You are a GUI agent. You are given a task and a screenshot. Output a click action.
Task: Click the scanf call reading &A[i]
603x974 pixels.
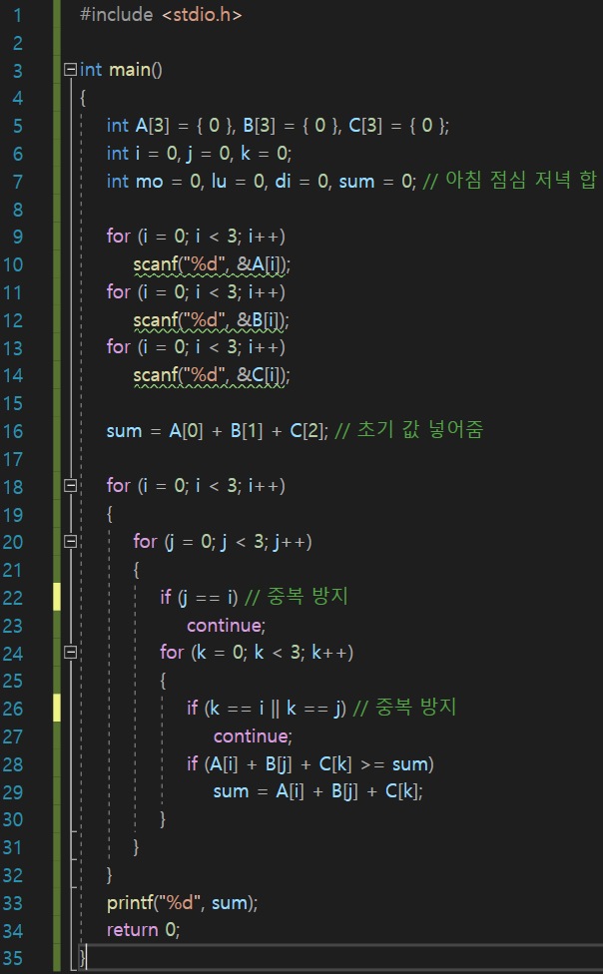tap(212, 264)
